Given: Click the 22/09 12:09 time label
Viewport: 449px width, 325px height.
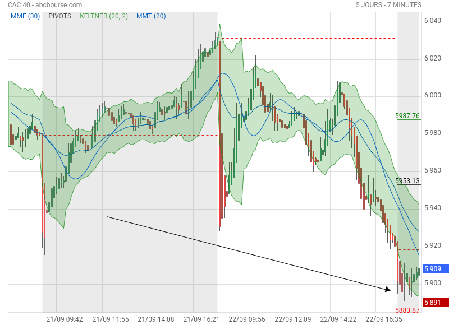Looking at the screenshot, I should [292, 319].
